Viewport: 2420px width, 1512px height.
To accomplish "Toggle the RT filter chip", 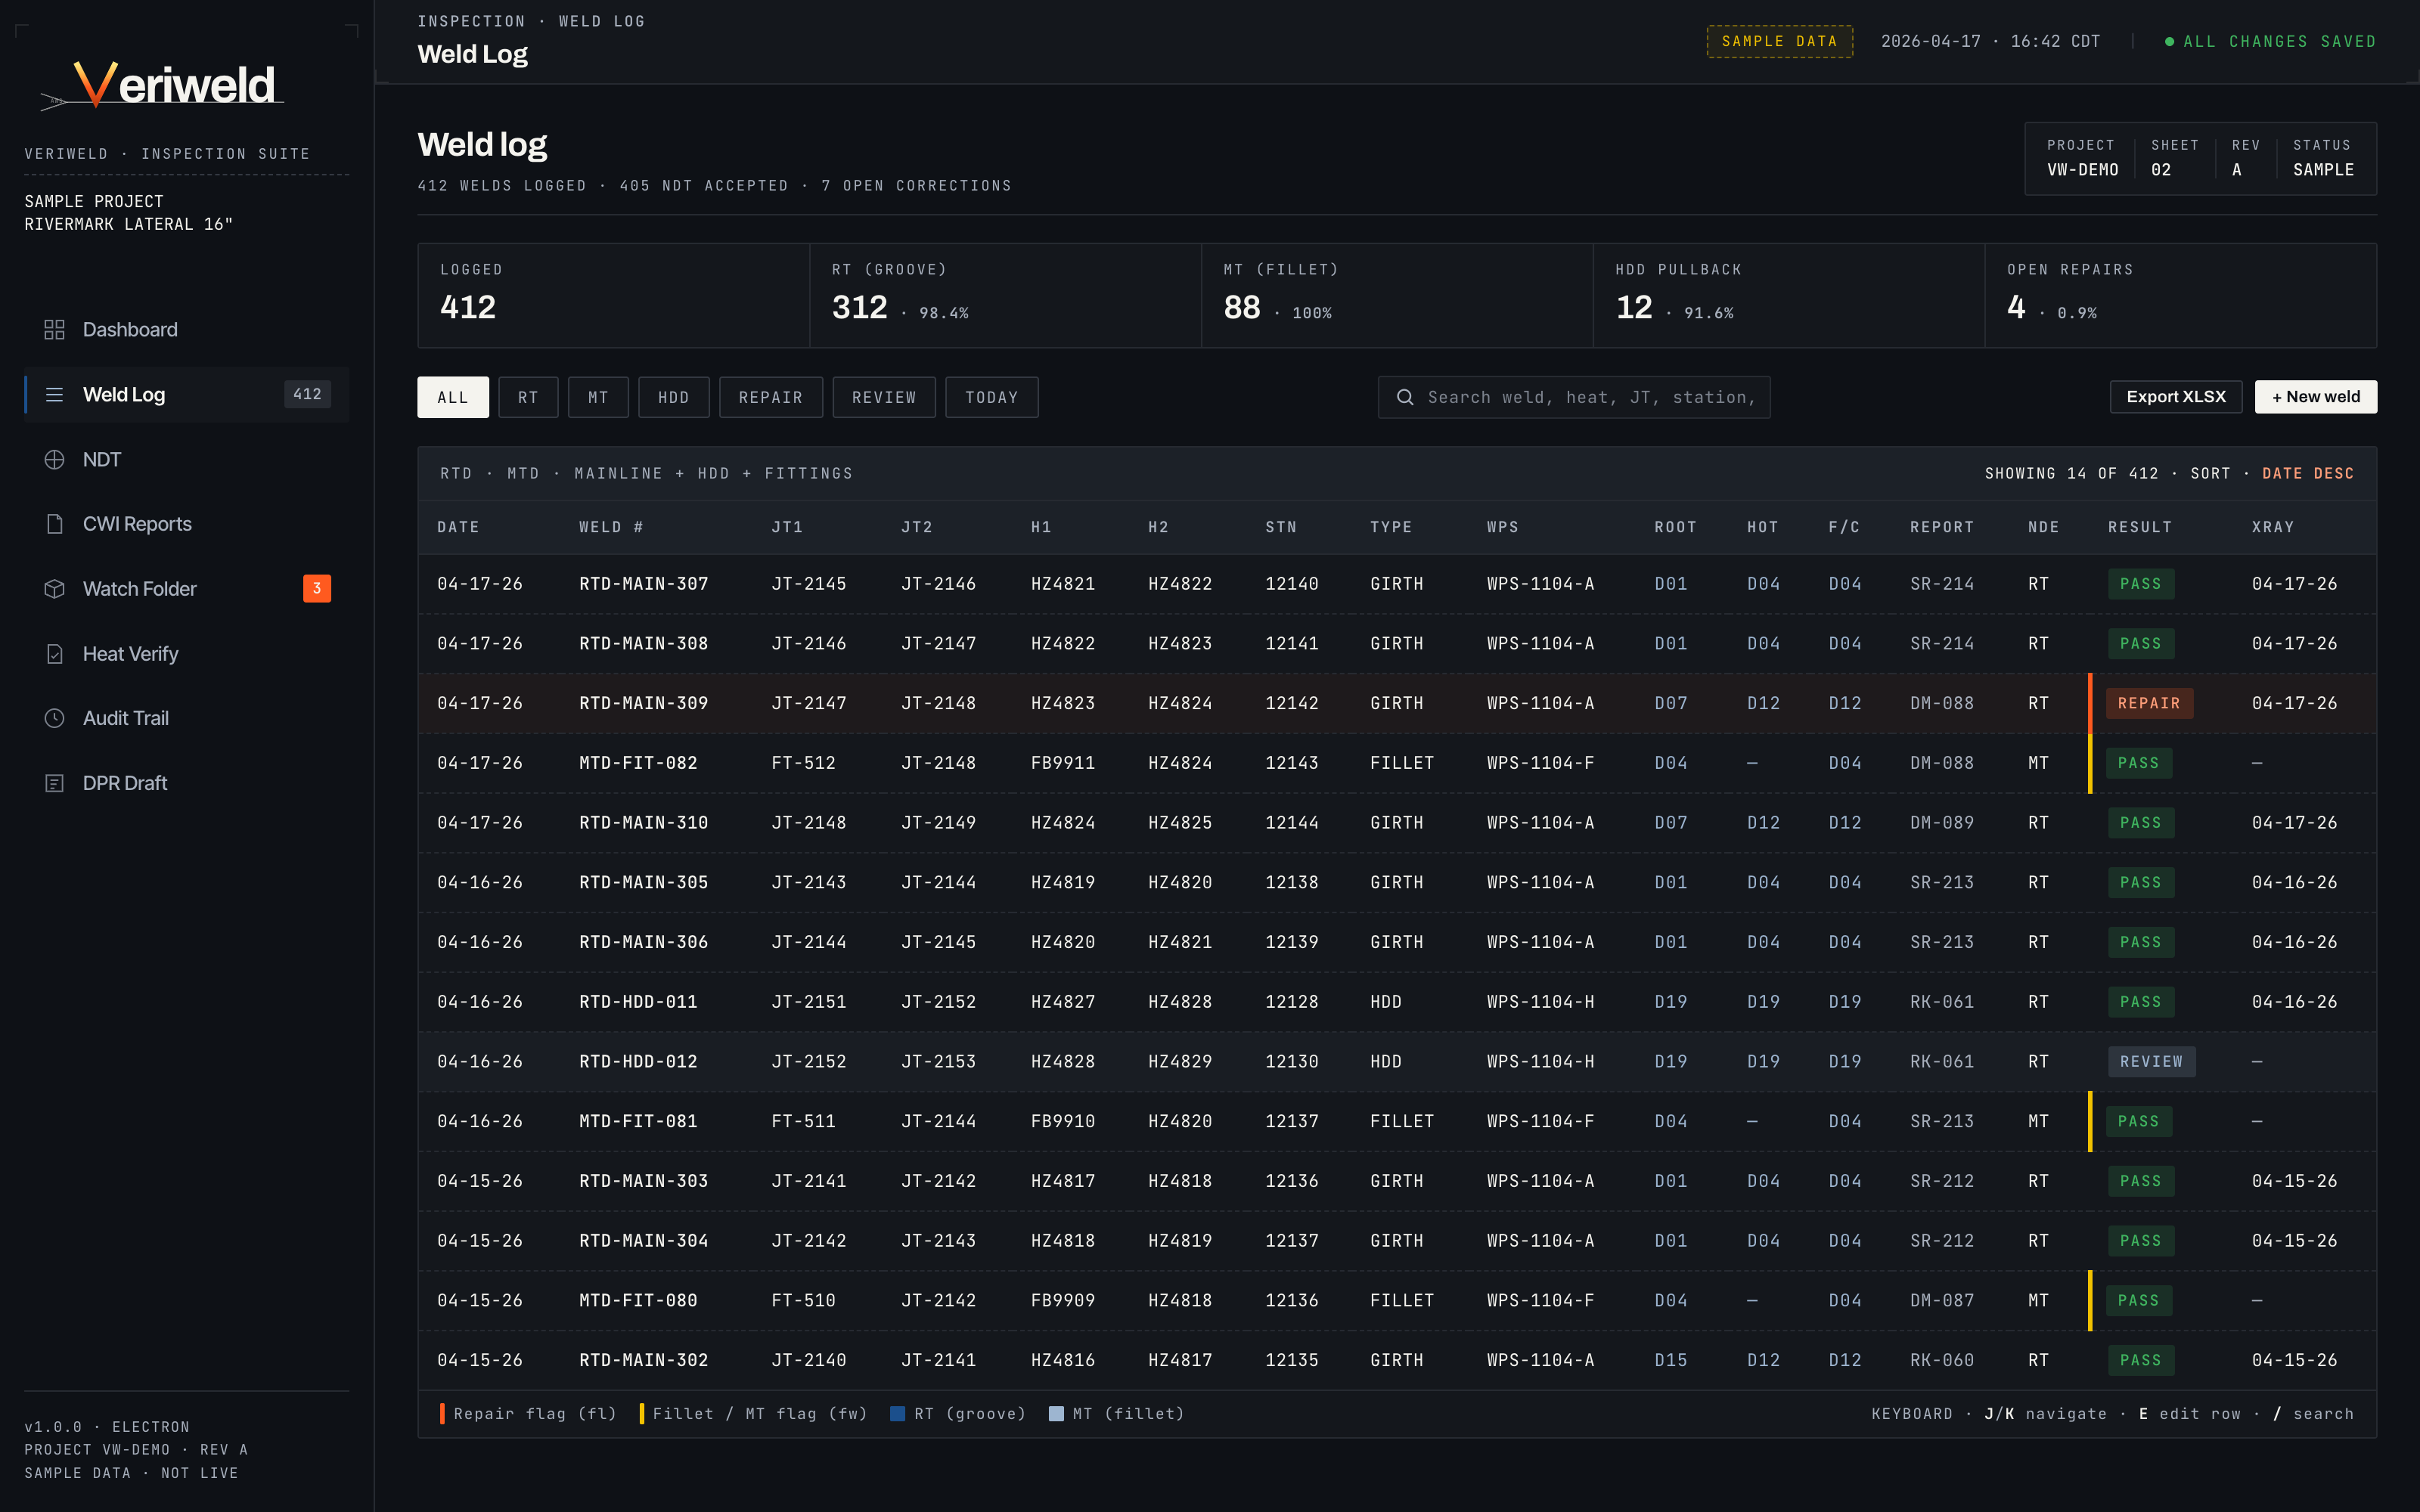I will click(x=528, y=397).
